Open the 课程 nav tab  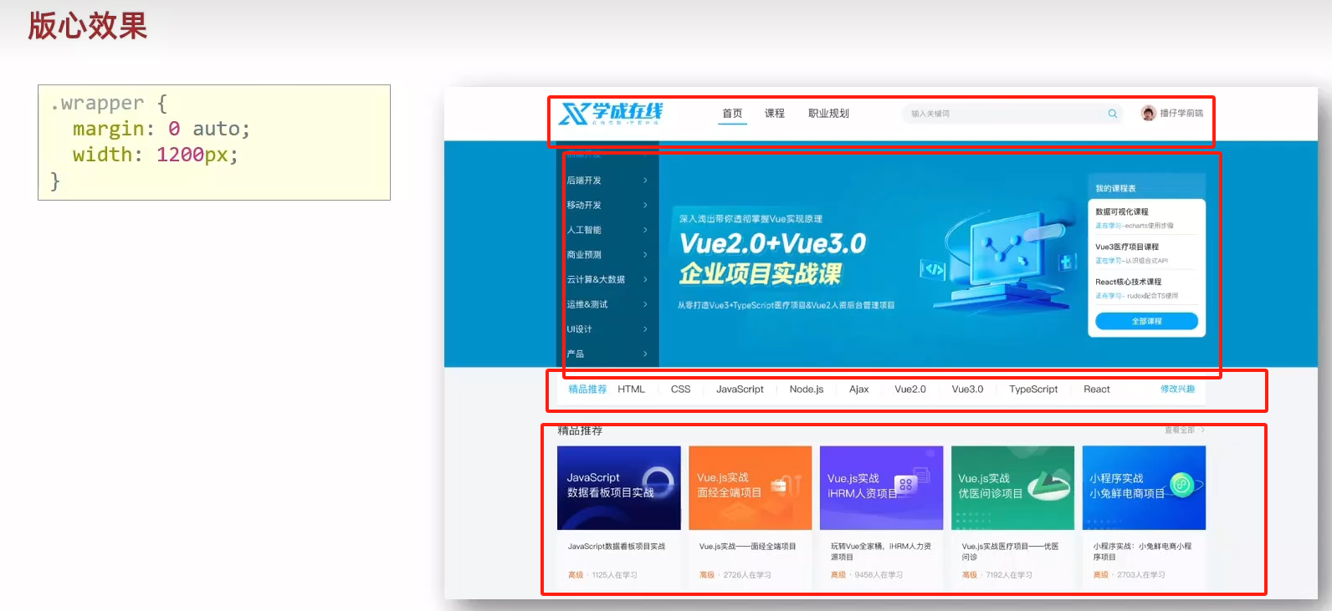pyautogui.click(x=775, y=114)
